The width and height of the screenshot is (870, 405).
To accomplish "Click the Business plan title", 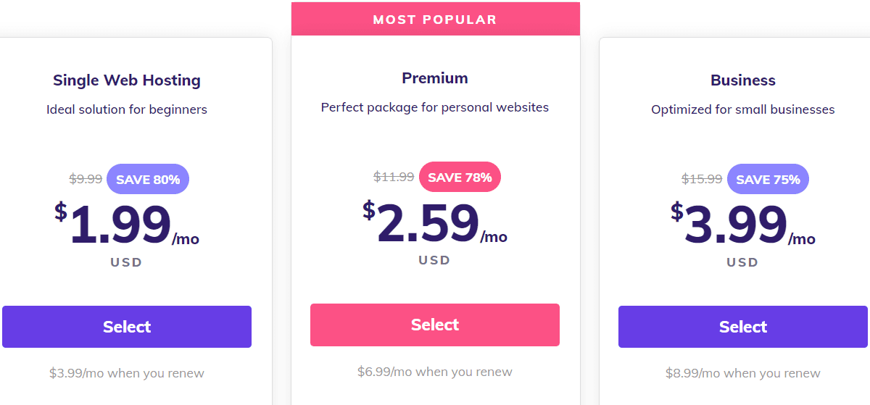I will click(742, 80).
